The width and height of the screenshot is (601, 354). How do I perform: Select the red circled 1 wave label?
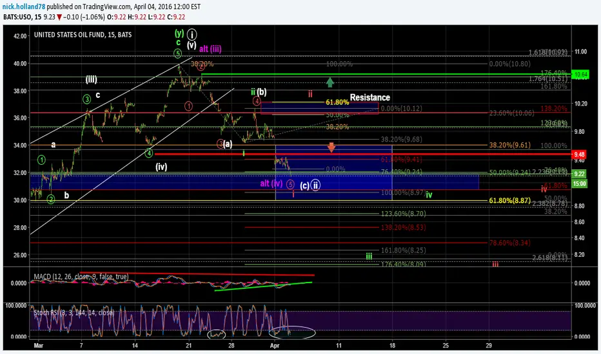(188, 106)
